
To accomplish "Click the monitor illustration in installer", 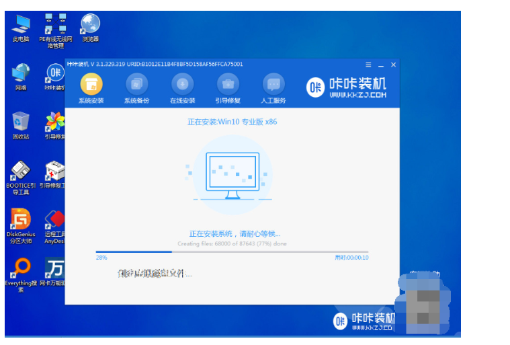I will click(x=232, y=175).
